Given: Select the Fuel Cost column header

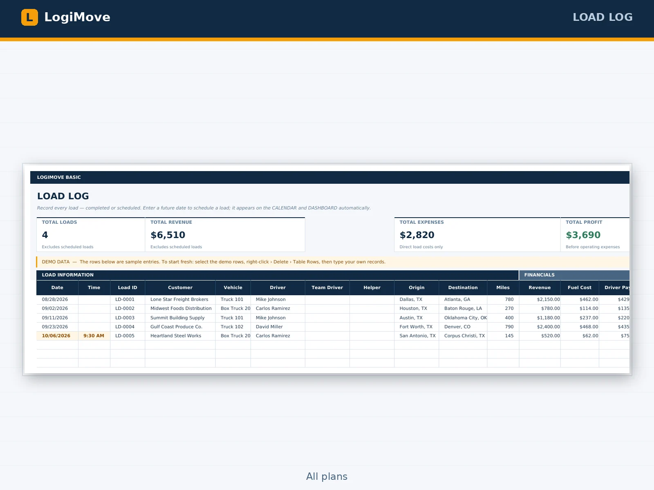Looking at the screenshot, I should pyautogui.click(x=580, y=287).
